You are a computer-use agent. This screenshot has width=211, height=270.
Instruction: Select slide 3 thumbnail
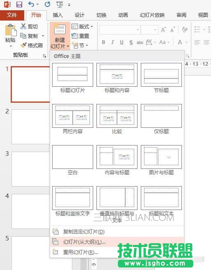pos(31,169)
